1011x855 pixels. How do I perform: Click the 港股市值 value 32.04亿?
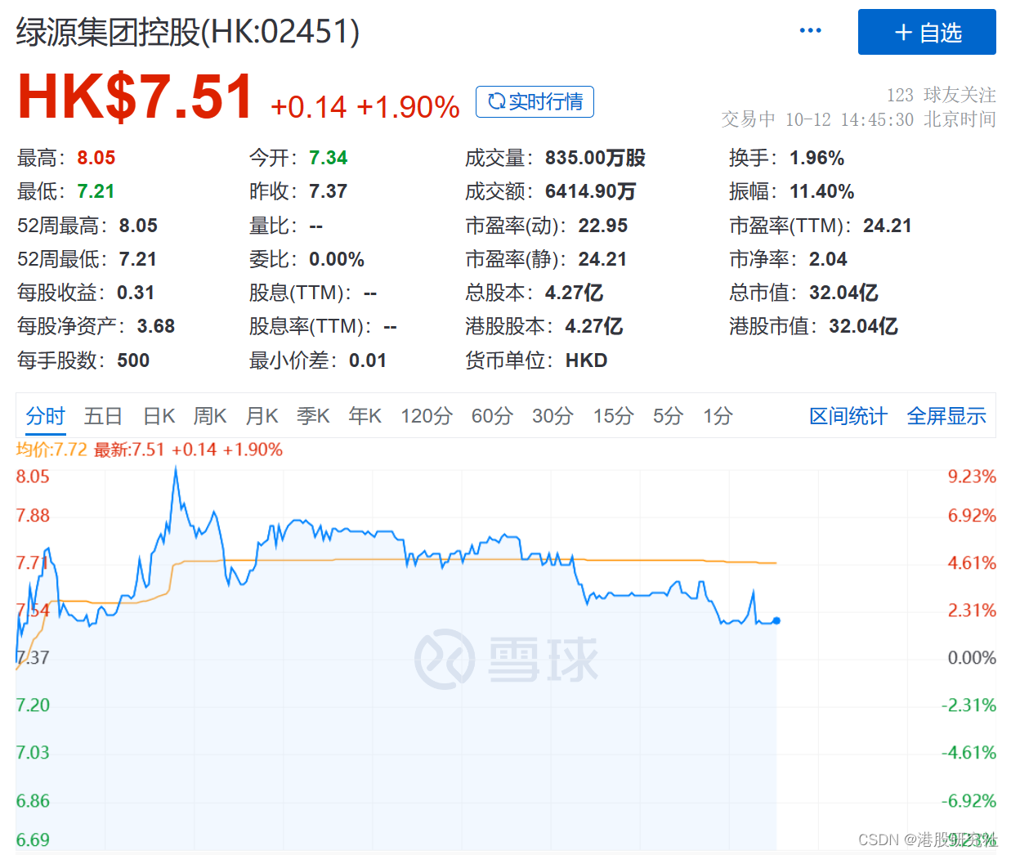[x=863, y=326]
